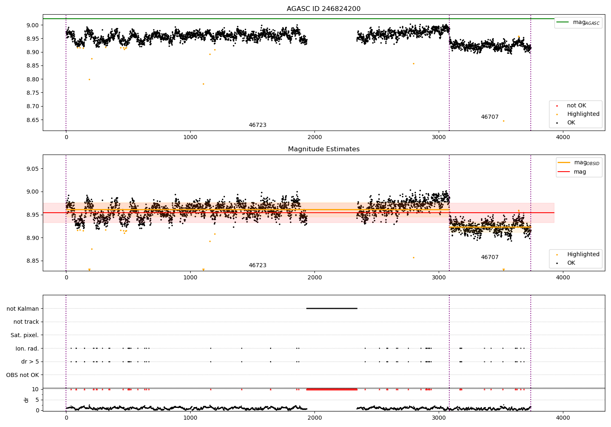Select 'Highlighted' legend entry in top plot
Image resolution: width=611 pixels, height=427 pixels.
click(x=583, y=114)
